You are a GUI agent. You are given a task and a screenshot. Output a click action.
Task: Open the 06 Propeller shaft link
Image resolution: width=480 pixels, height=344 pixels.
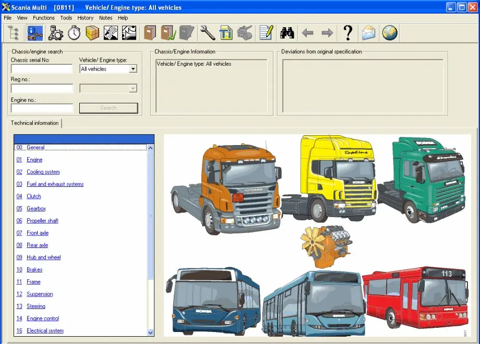(x=38, y=221)
